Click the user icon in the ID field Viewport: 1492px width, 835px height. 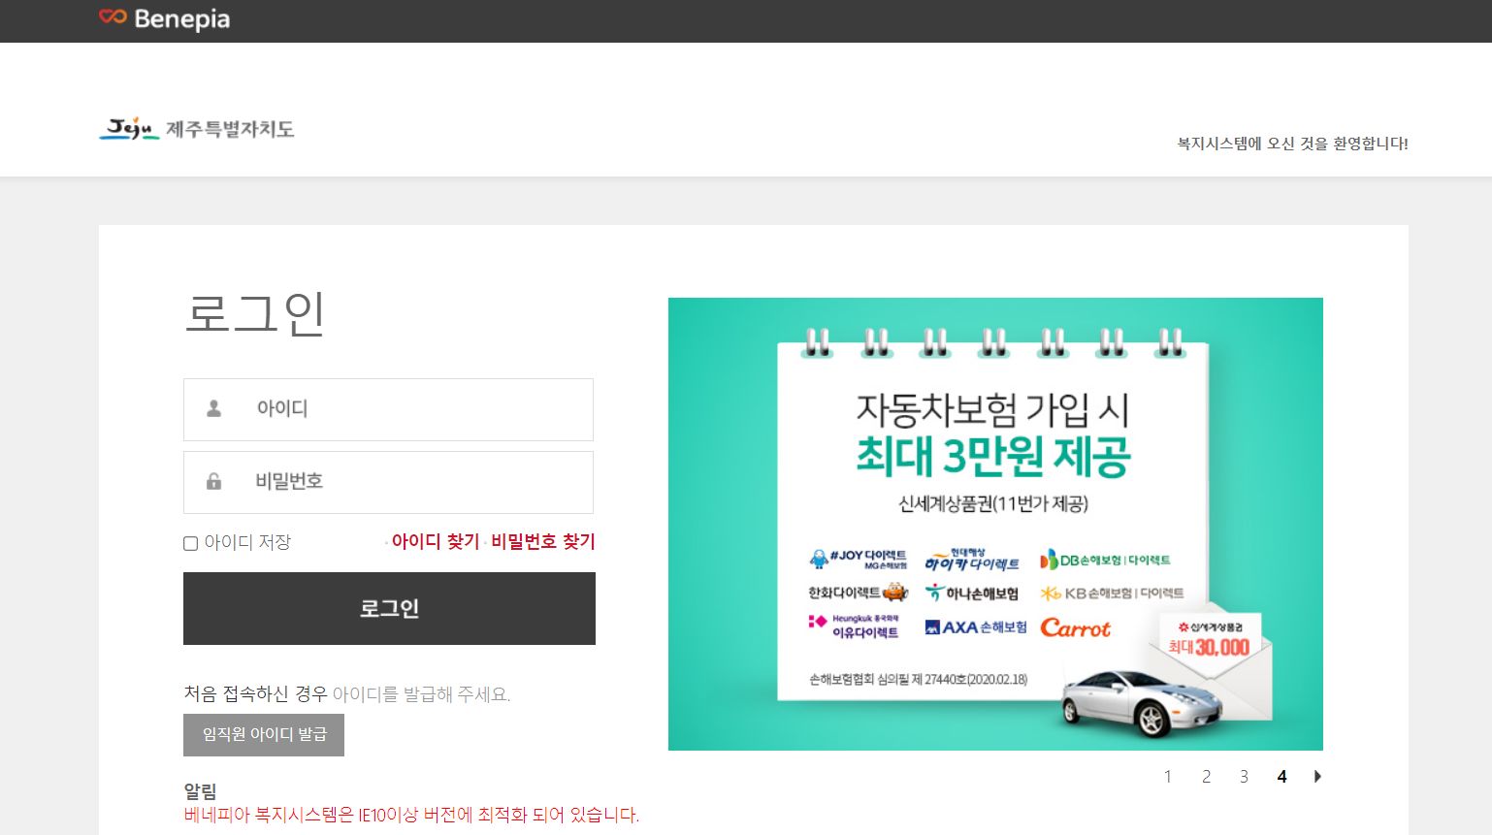point(214,409)
